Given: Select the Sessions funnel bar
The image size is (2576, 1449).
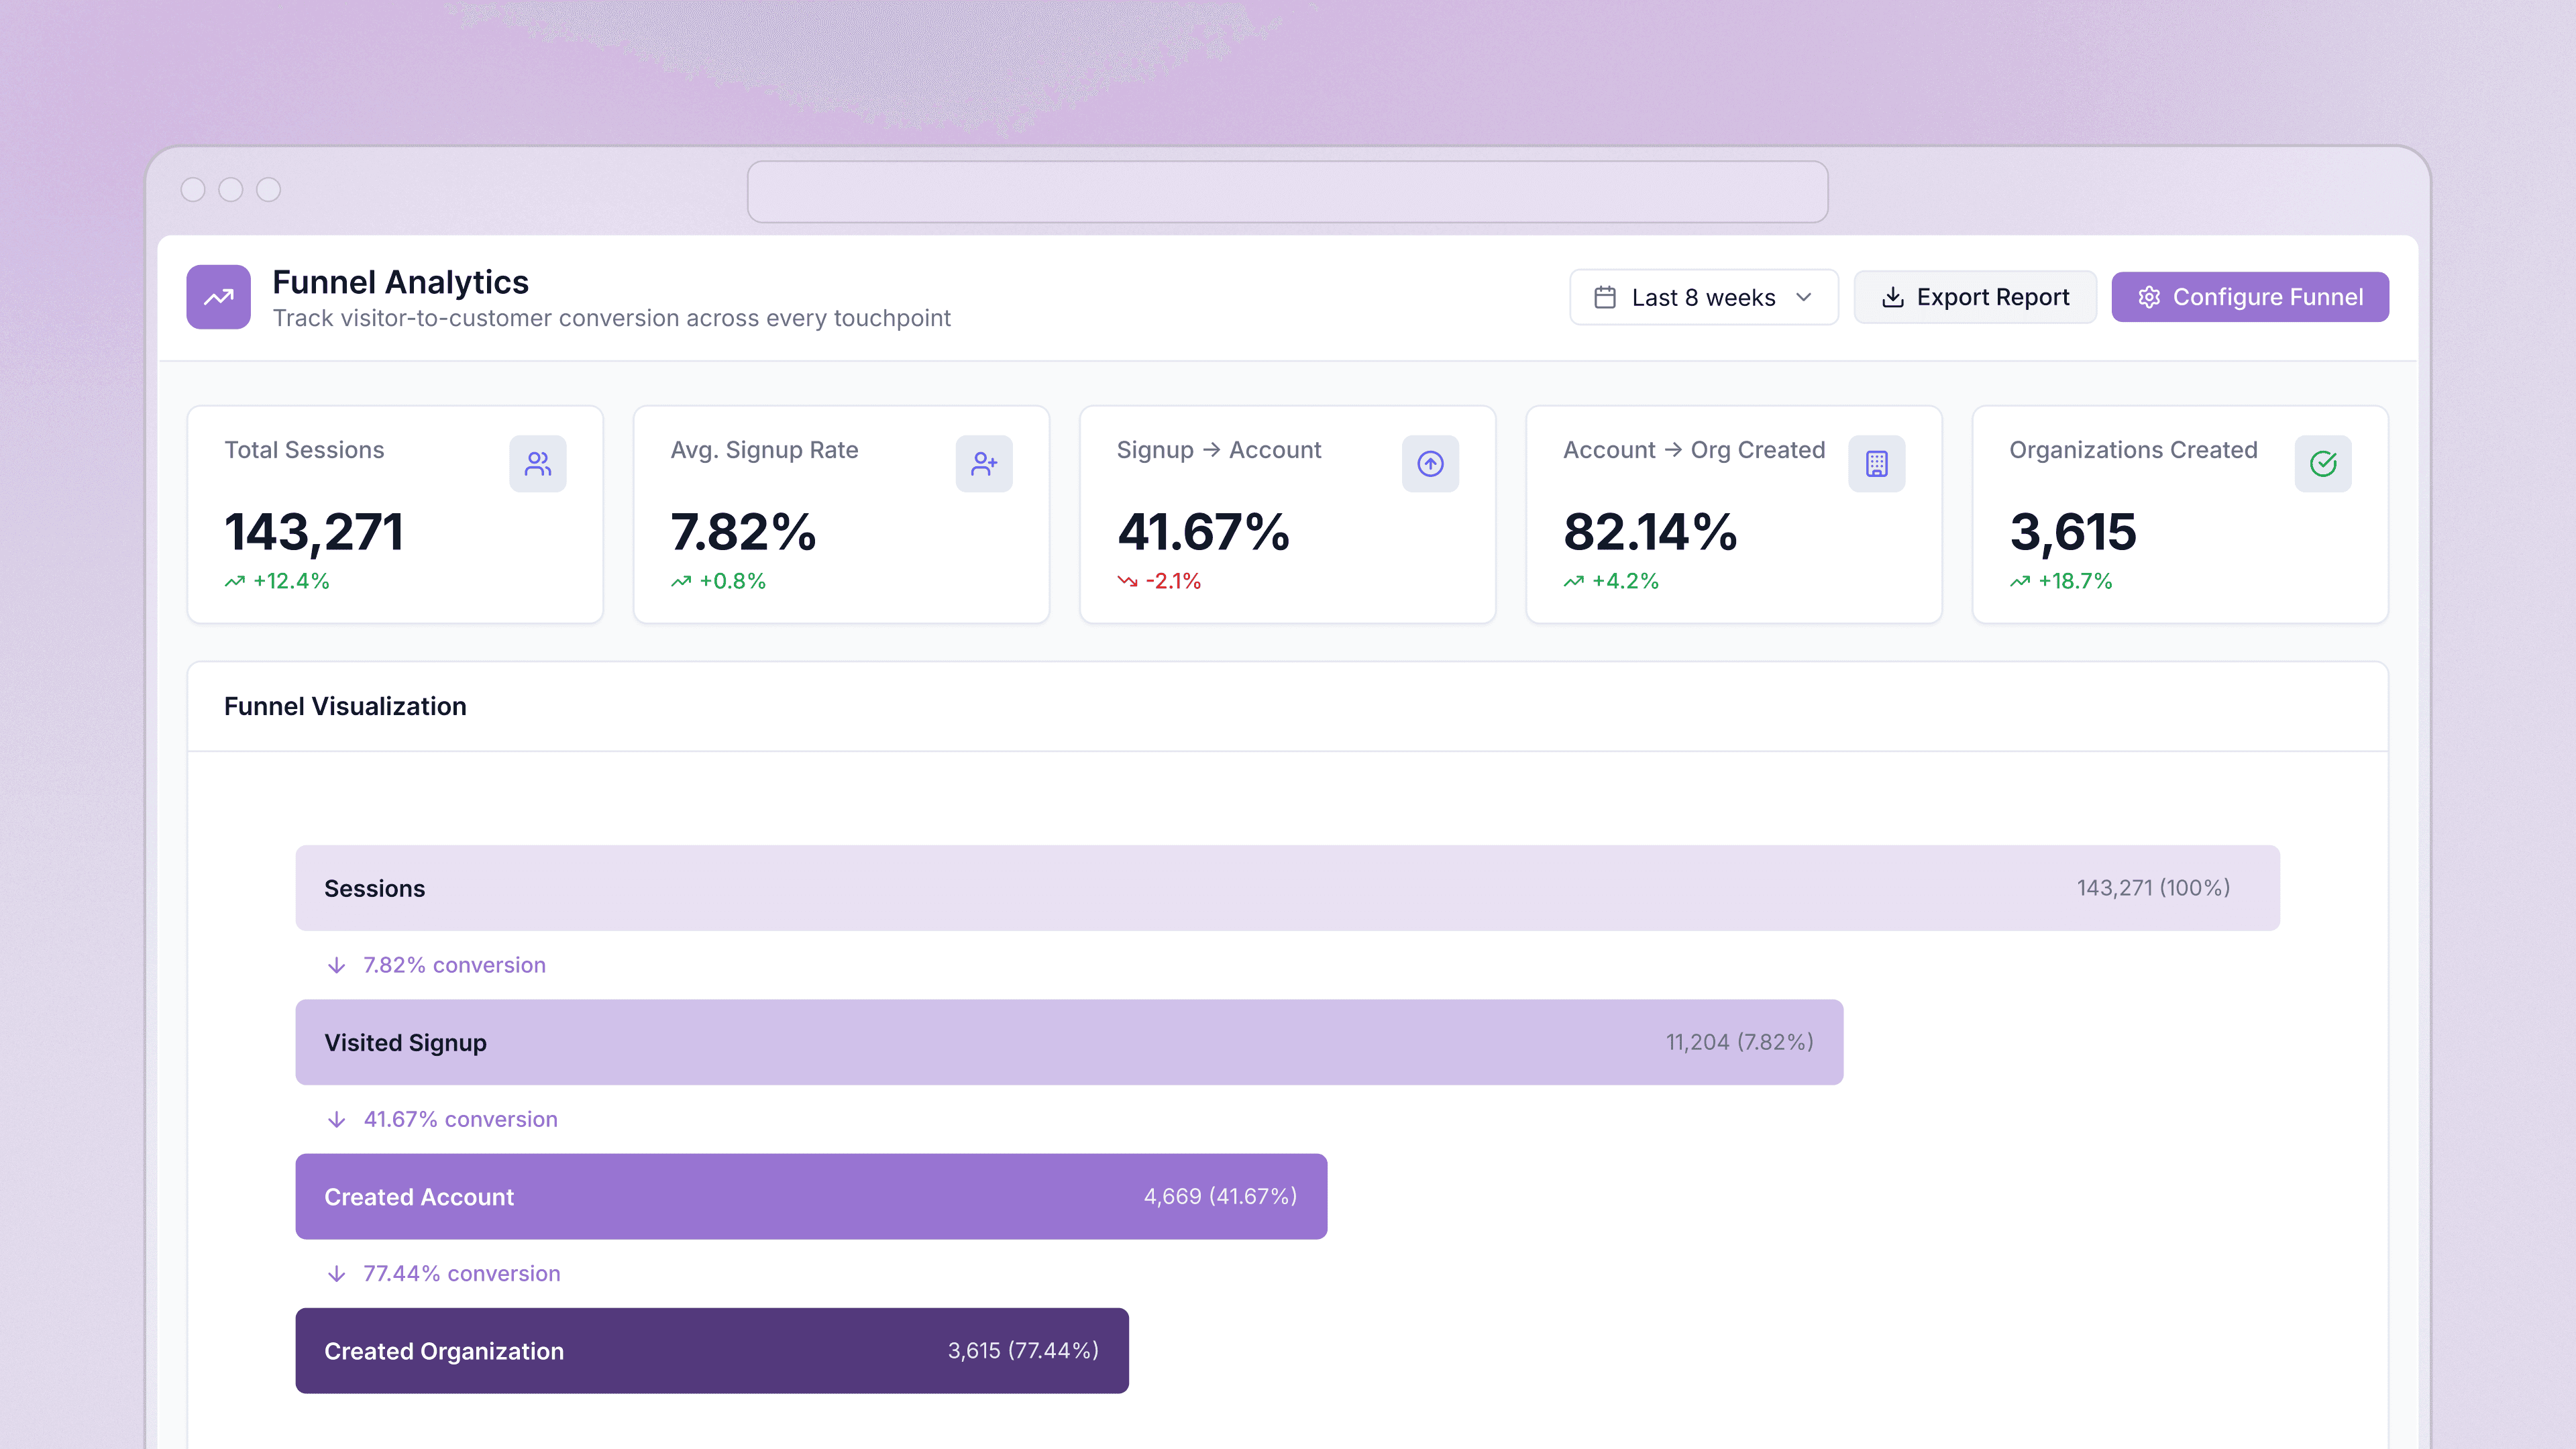Looking at the screenshot, I should pos(1287,888).
